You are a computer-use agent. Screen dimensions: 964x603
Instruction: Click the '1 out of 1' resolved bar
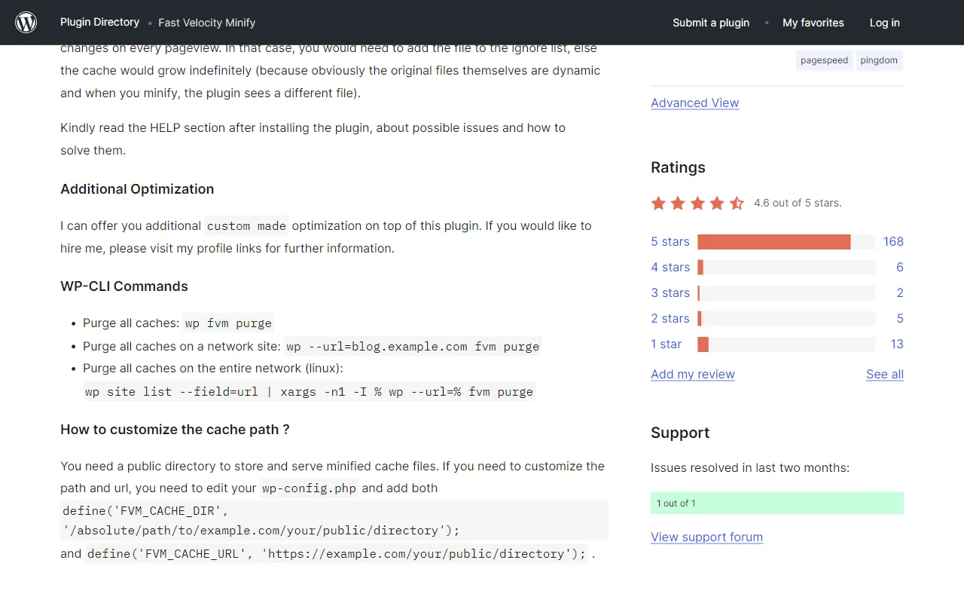(777, 503)
